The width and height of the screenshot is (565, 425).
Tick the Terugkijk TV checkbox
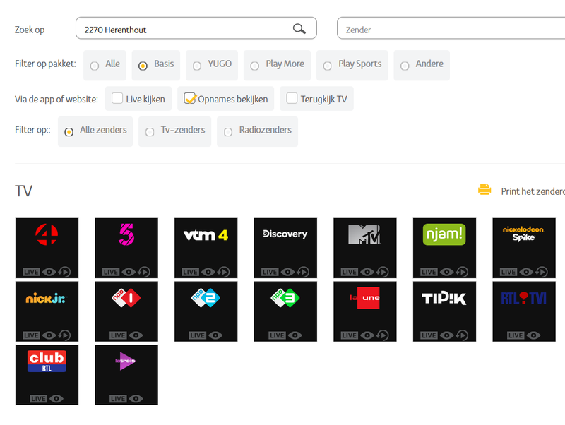tap(292, 99)
